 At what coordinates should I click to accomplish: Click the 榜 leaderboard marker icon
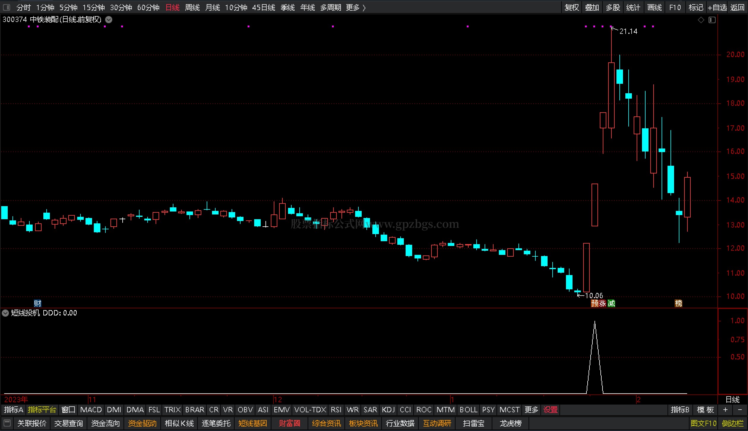(x=678, y=303)
